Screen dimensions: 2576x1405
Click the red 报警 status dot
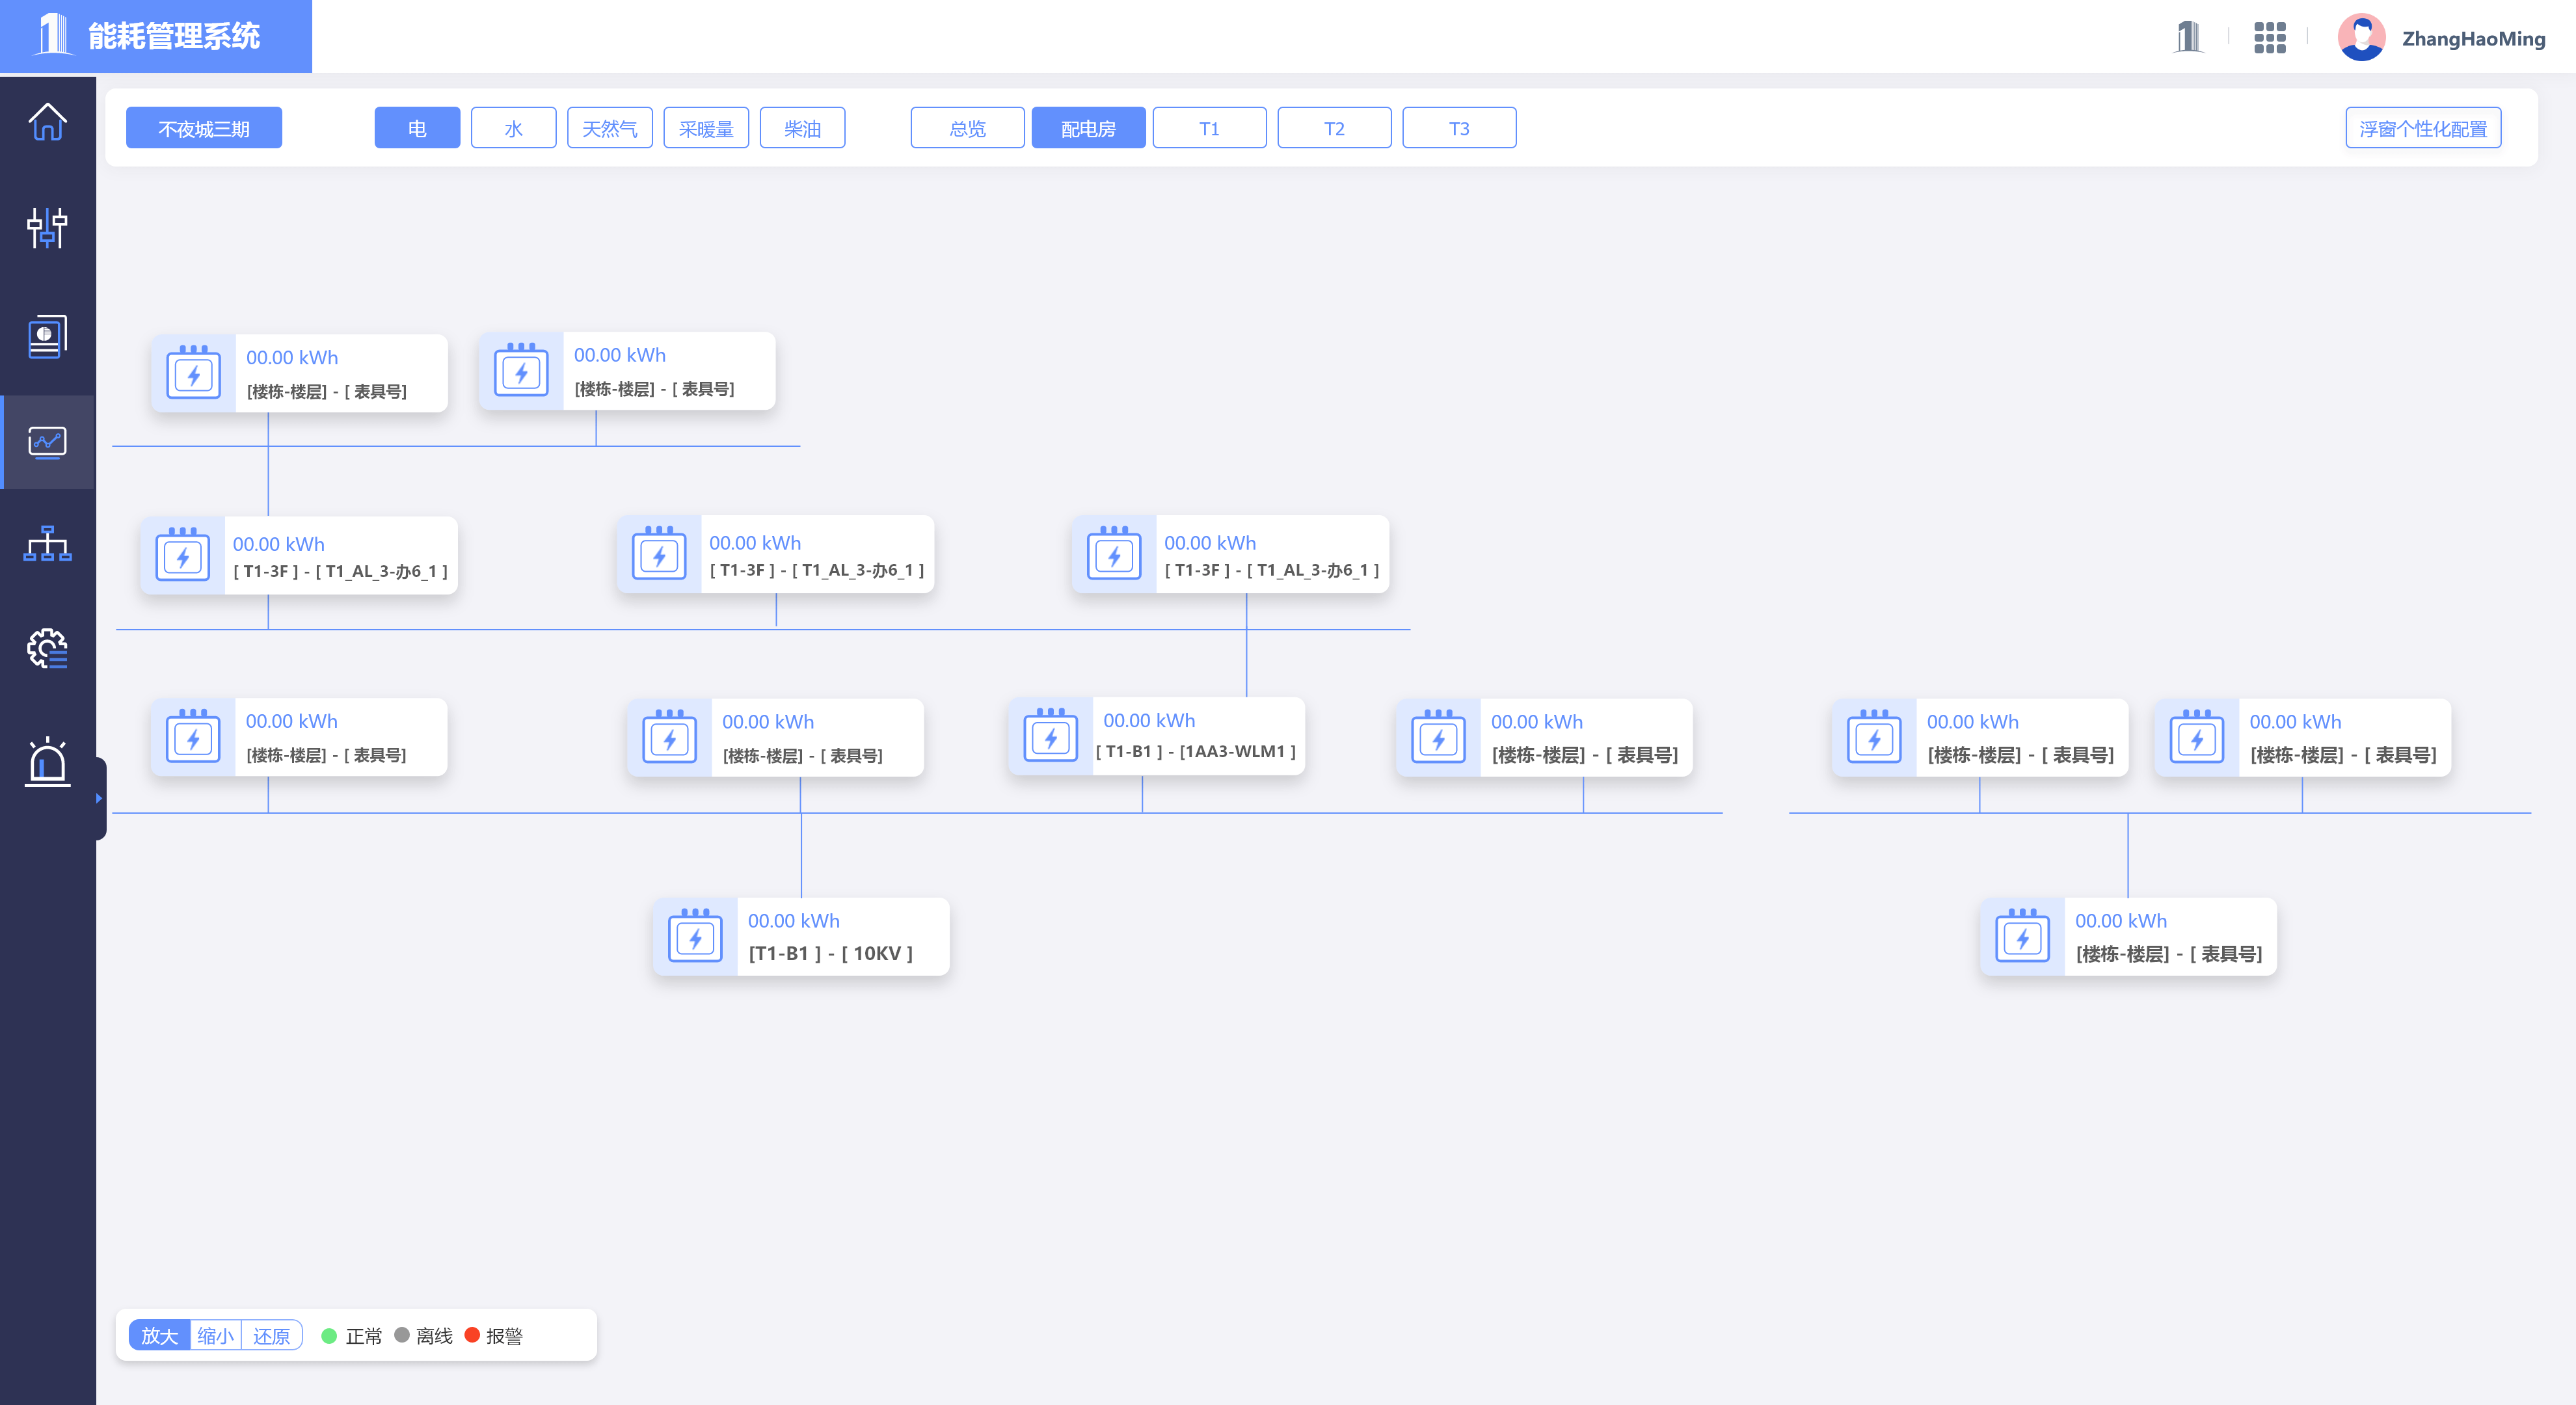pos(472,1335)
